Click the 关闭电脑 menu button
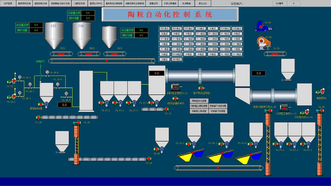This screenshot has width=331, height=186. [x=186, y=3]
